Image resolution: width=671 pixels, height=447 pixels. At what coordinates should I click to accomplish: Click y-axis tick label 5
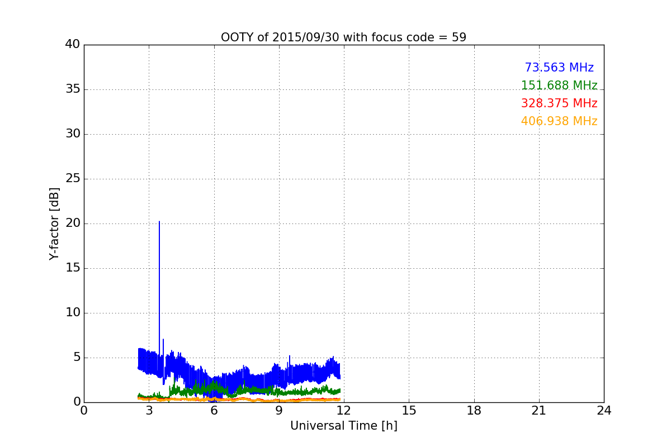[x=77, y=358]
